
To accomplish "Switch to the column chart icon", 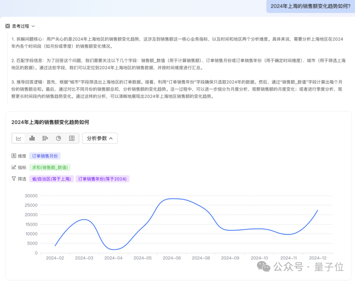I will [32, 138].
